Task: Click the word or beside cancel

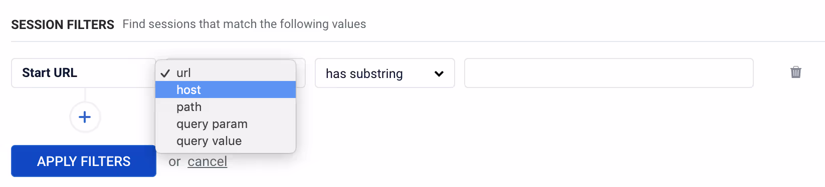Action: [x=174, y=161]
